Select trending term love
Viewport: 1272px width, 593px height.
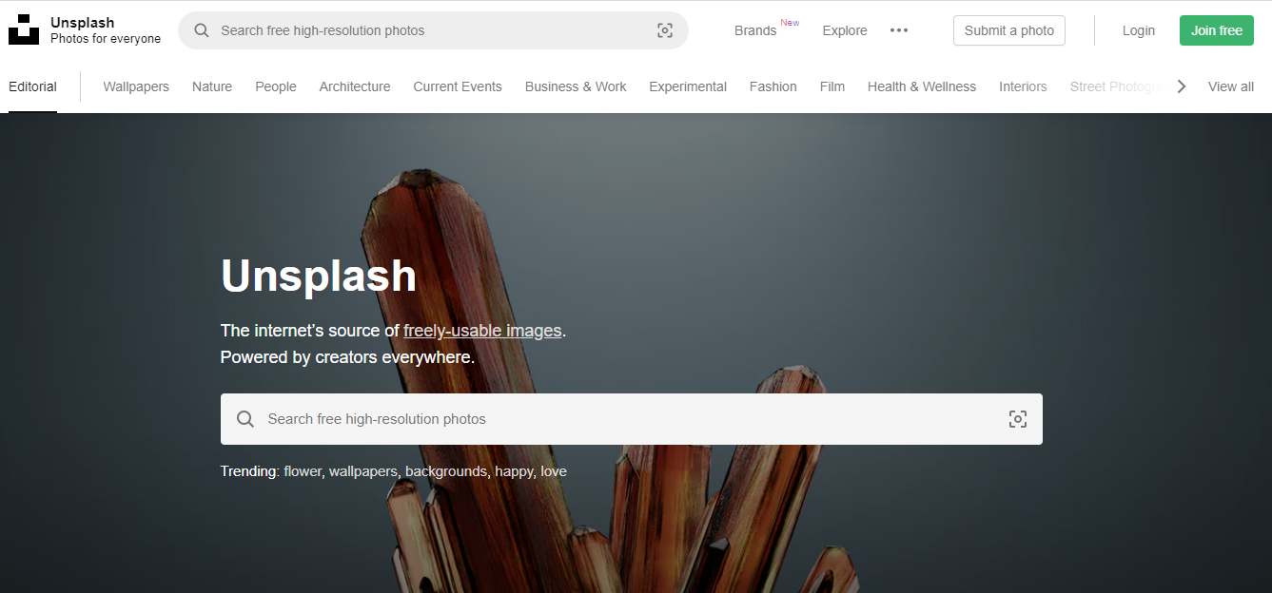click(554, 471)
